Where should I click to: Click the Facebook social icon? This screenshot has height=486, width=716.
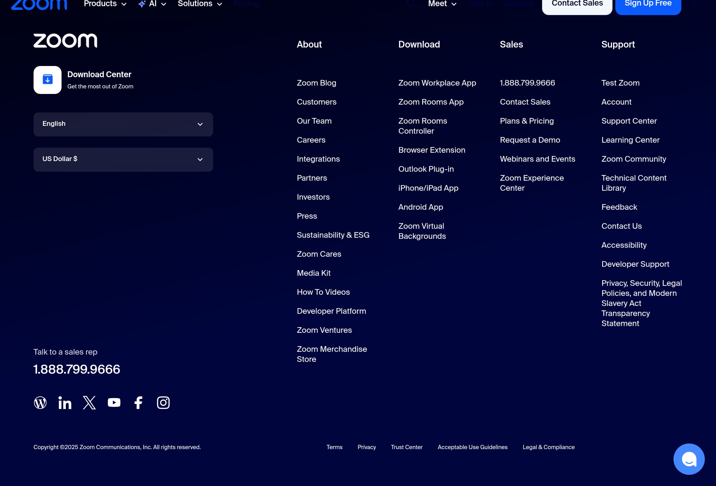[138, 403]
